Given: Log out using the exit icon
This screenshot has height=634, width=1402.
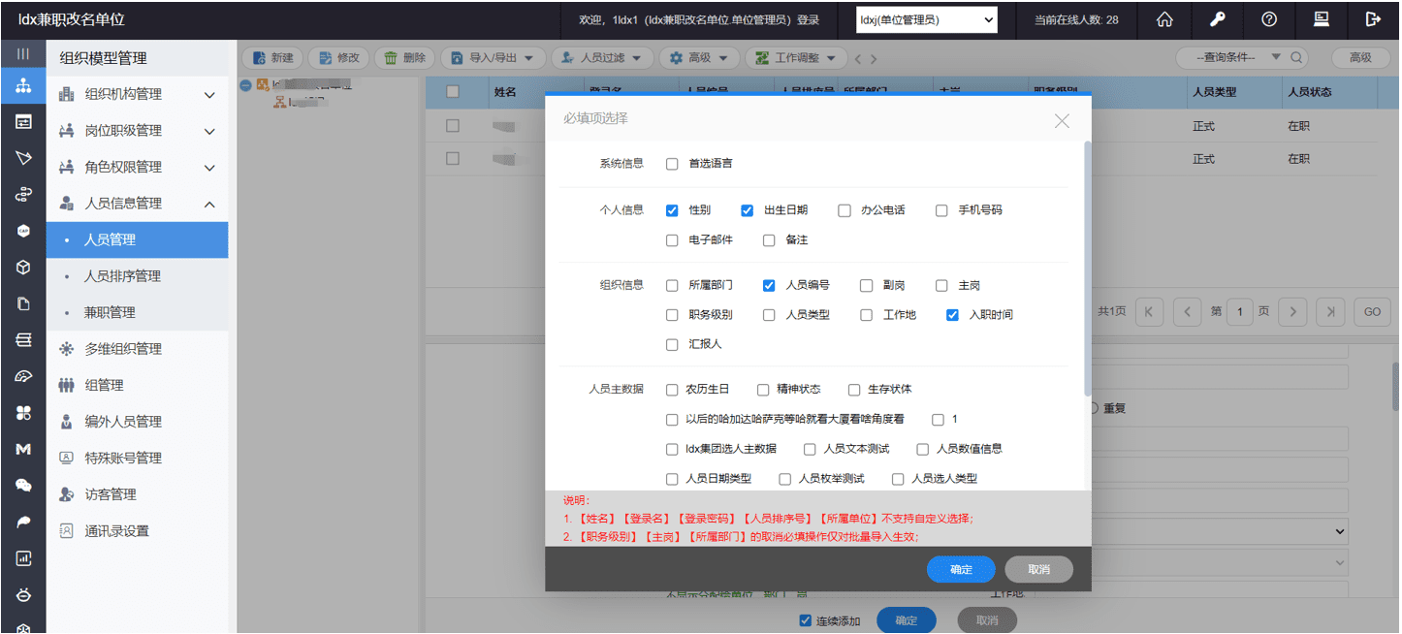Looking at the screenshot, I should (1372, 19).
